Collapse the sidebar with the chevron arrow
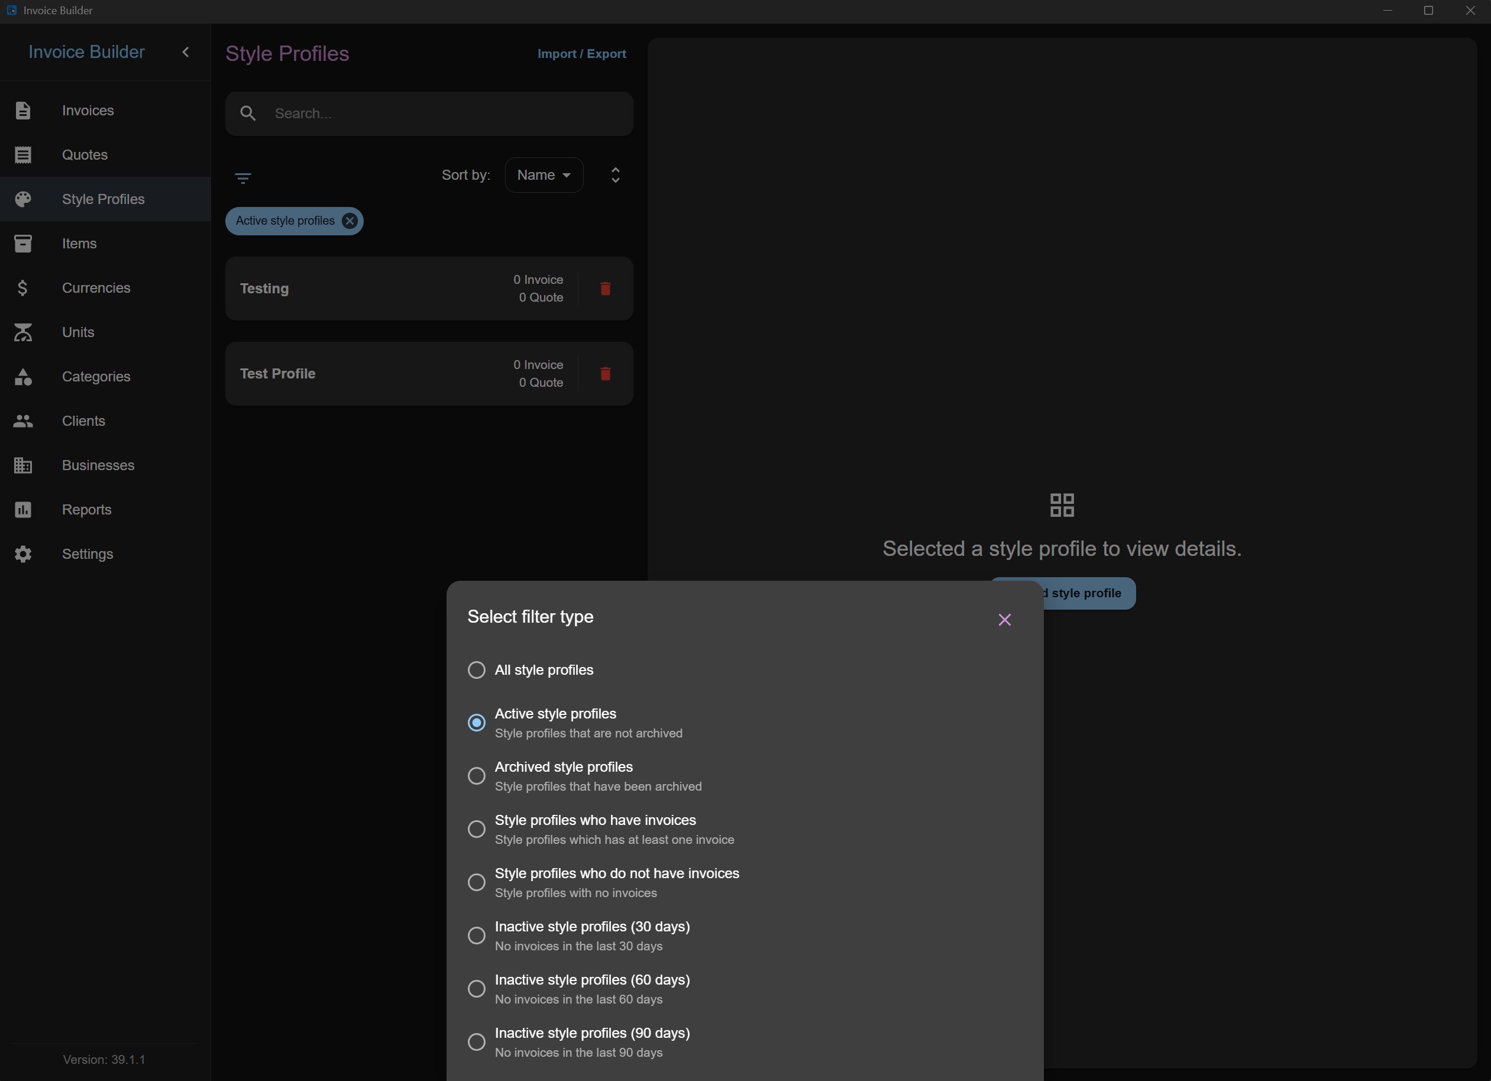This screenshot has height=1081, width=1491. tap(185, 52)
